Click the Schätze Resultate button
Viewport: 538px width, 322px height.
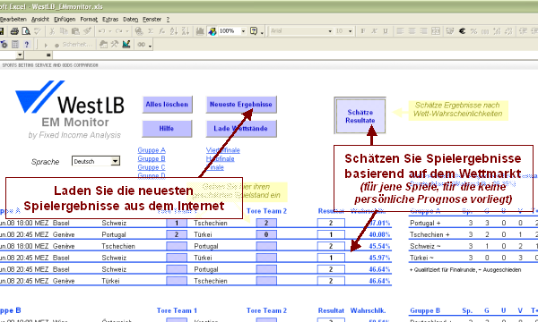click(360, 116)
